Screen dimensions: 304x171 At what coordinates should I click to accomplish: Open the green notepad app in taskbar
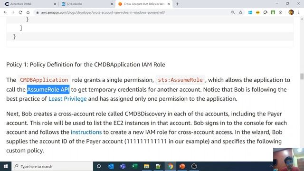[x=158, y=166]
